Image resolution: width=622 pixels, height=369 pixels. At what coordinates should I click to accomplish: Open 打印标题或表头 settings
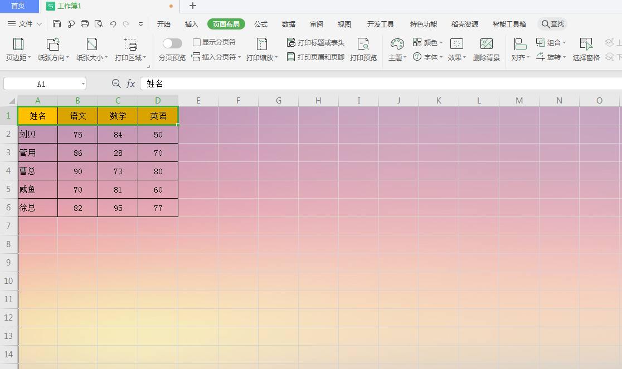click(x=317, y=42)
